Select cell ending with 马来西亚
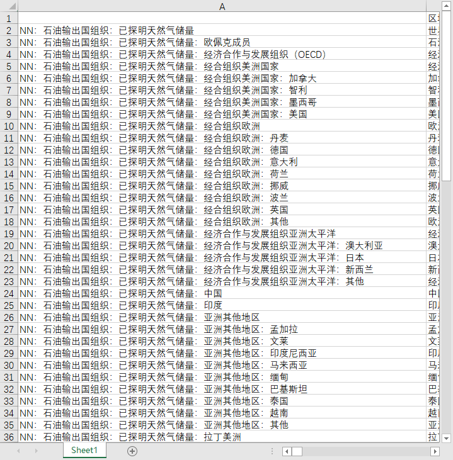This screenshot has height=460, width=453. tap(222, 365)
